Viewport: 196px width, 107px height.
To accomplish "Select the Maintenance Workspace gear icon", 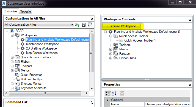I will (x=23, y=44).
